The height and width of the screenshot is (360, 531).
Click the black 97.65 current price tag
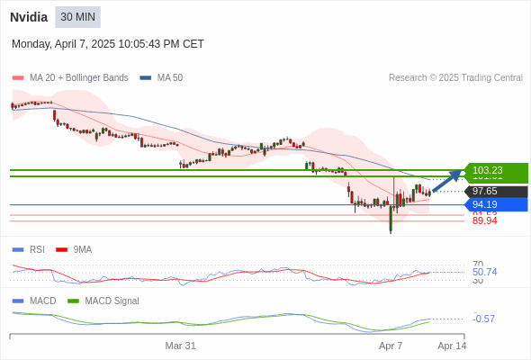click(x=496, y=192)
